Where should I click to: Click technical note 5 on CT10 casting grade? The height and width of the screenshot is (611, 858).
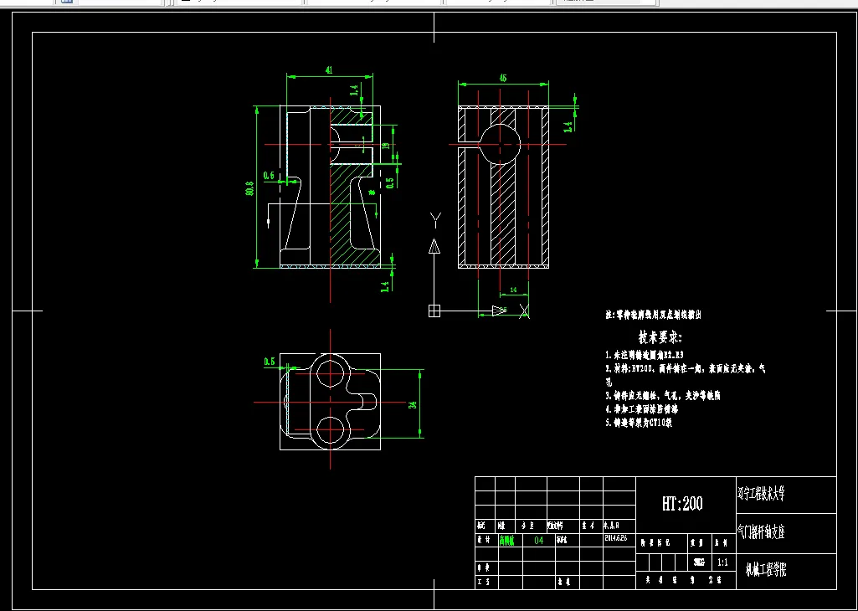[639, 423]
